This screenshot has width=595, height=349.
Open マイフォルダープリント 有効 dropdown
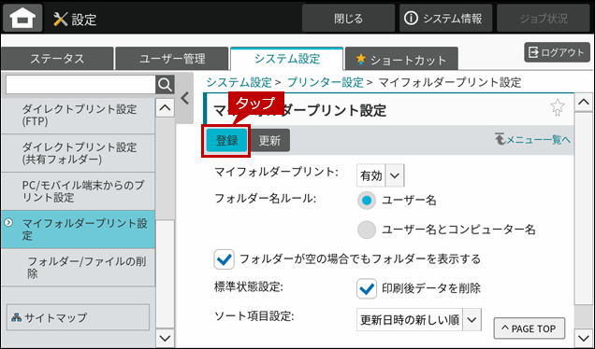[x=380, y=175]
